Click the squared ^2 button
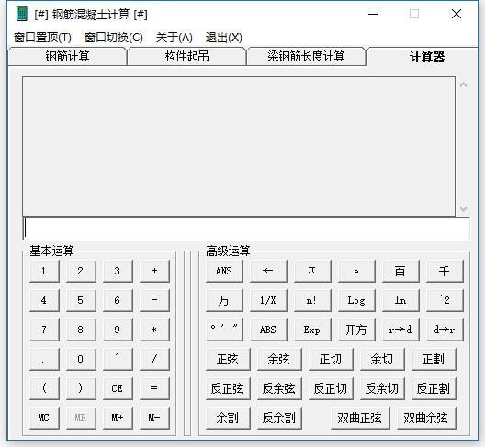This screenshot has width=485, height=447. (445, 300)
